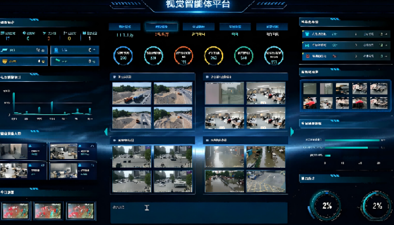Viewport: 394px width, 225px height.
Task: Click the bottom center text input box
Action: click(x=199, y=213)
